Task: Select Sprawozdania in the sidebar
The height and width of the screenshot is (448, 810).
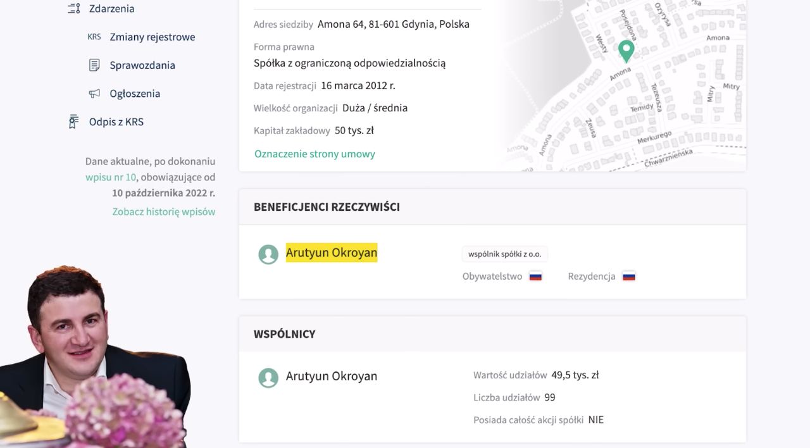Action: (142, 65)
